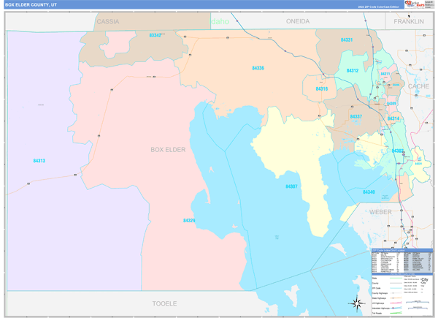Screen dimensions: 438x318
Task: Select ZIP code 83342 label
Action: click(x=155, y=35)
